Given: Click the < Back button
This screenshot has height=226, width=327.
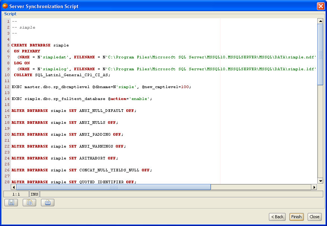Looking at the screenshot, I should 277,217.
